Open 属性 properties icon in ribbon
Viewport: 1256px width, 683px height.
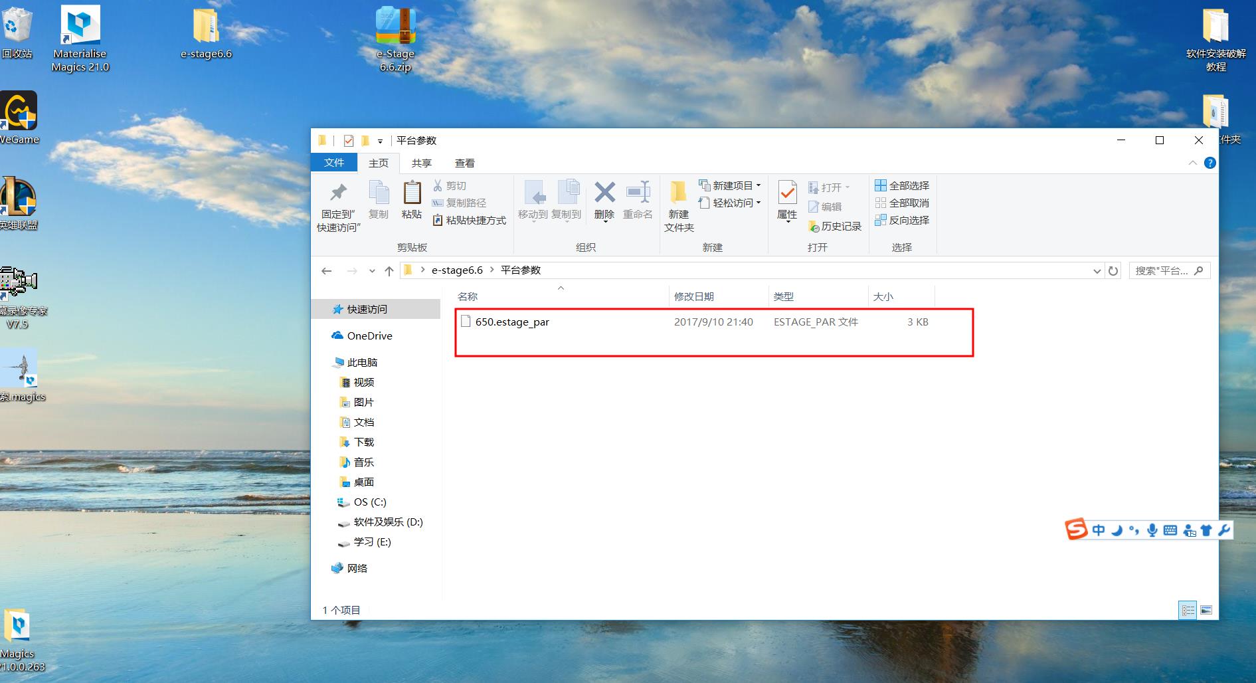[787, 193]
